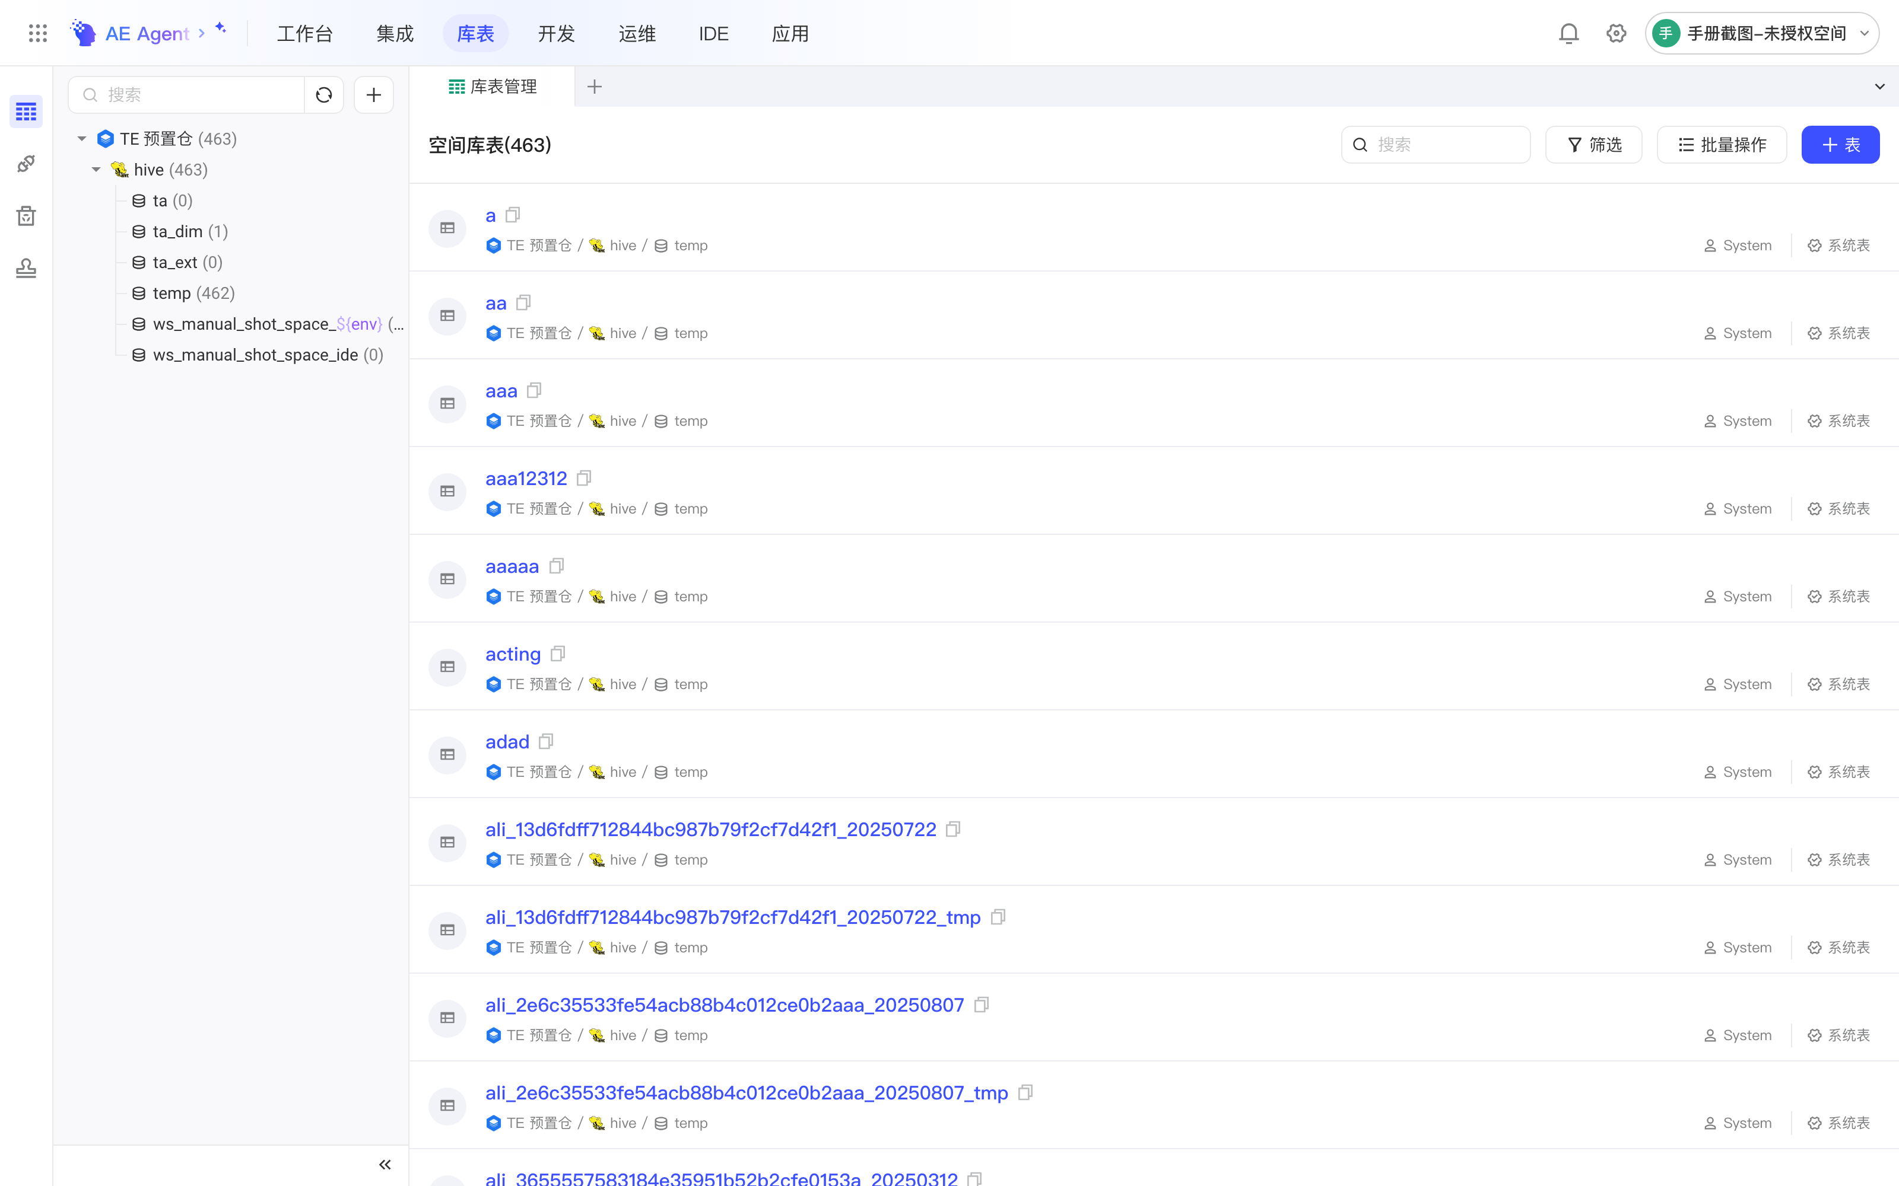
Task: Open the 集成 menu
Action: click(x=395, y=34)
